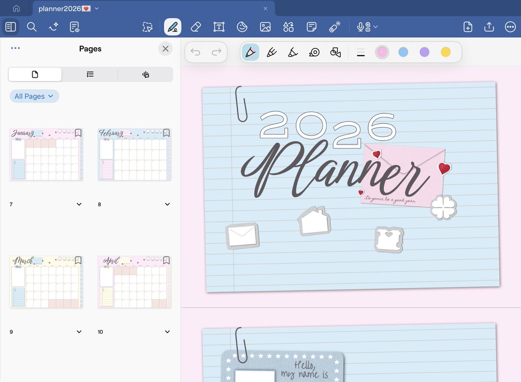Tap the envelope sticker link on cover
521x382 pixels.
pos(242,236)
